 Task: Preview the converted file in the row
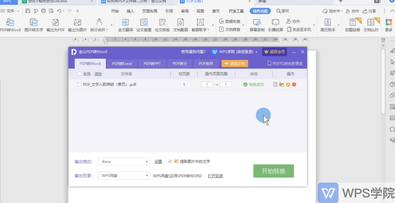click(275, 85)
